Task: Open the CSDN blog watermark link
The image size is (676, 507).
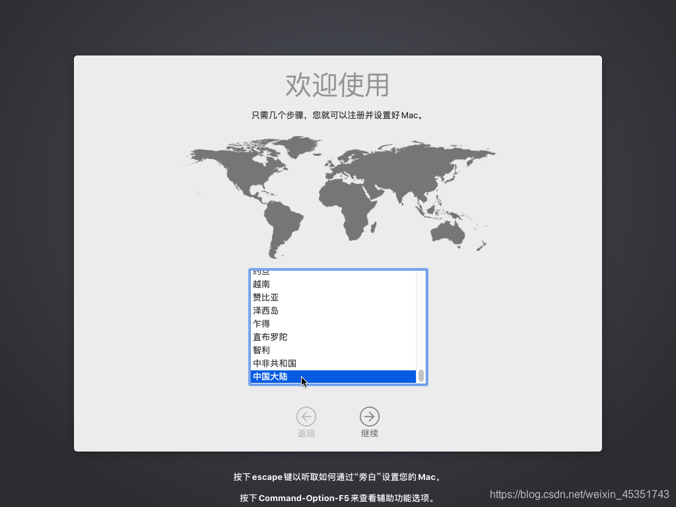Action: pyautogui.click(x=580, y=492)
